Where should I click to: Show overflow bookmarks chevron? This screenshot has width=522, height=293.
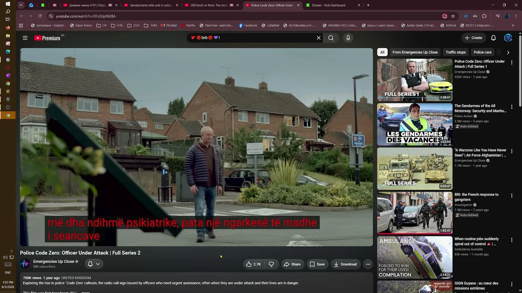513,25
